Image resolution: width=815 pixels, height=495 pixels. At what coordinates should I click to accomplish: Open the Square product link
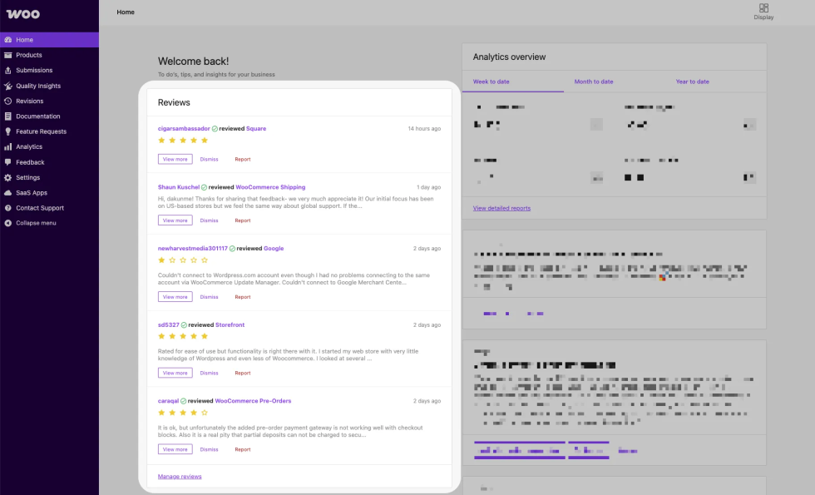click(256, 128)
